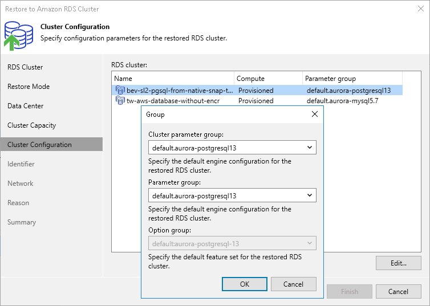Switch to the Restore Mode step
The height and width of the screenshot is (306, 430).
coord(29,87)
